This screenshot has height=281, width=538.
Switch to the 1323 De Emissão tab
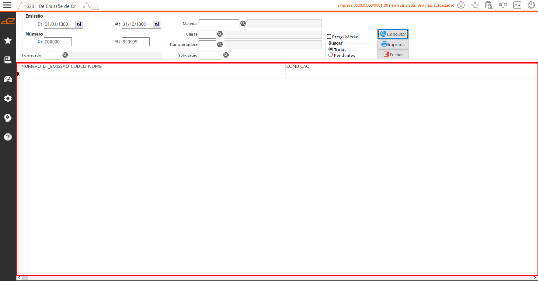(51, 6)
